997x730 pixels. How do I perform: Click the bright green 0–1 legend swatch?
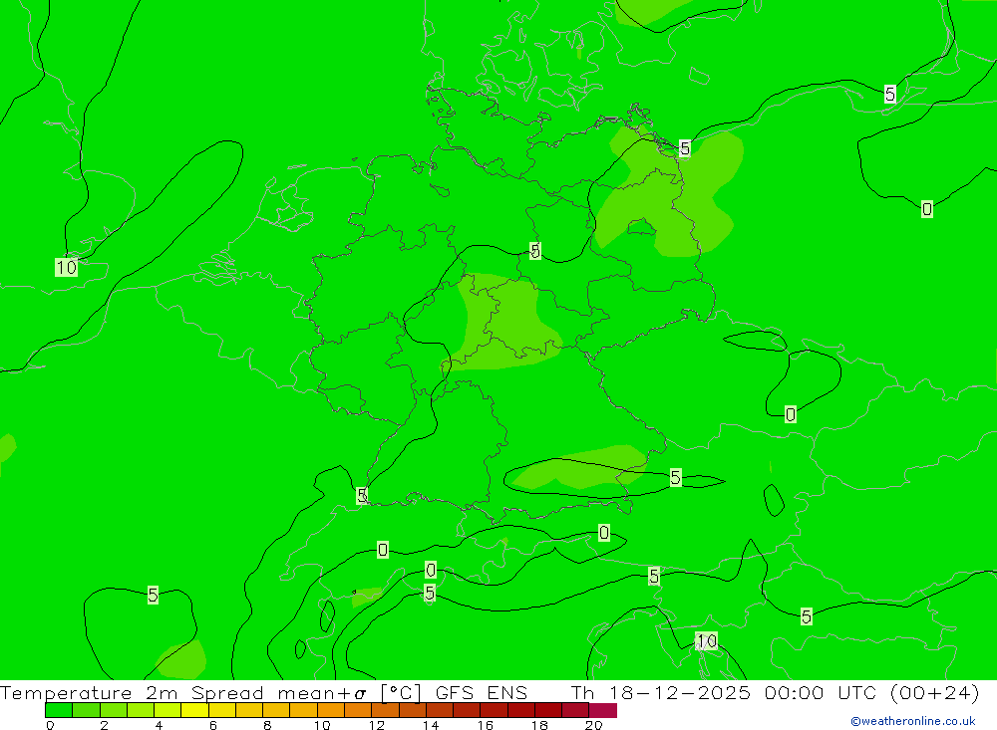(59, 710)
